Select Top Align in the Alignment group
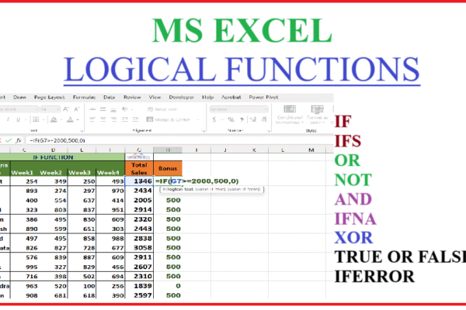This screenshot has width=466, height=310. [x=92, y=109]
